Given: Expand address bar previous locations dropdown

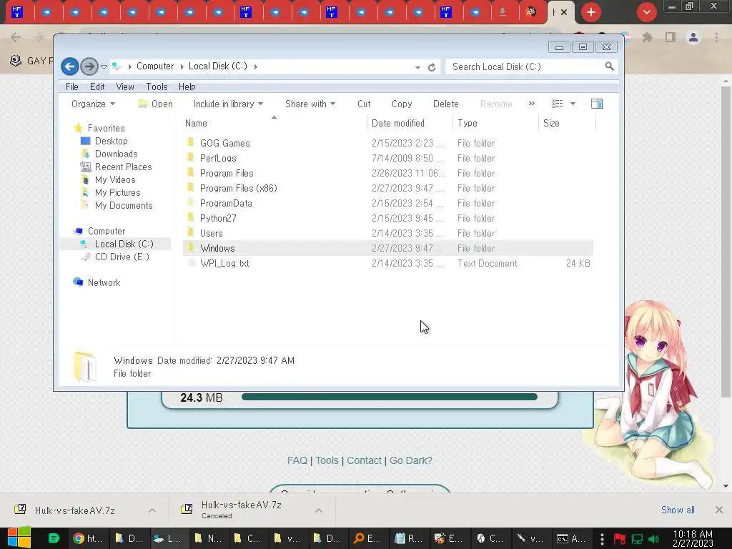Looking at the screenshot, I should 417,67.
